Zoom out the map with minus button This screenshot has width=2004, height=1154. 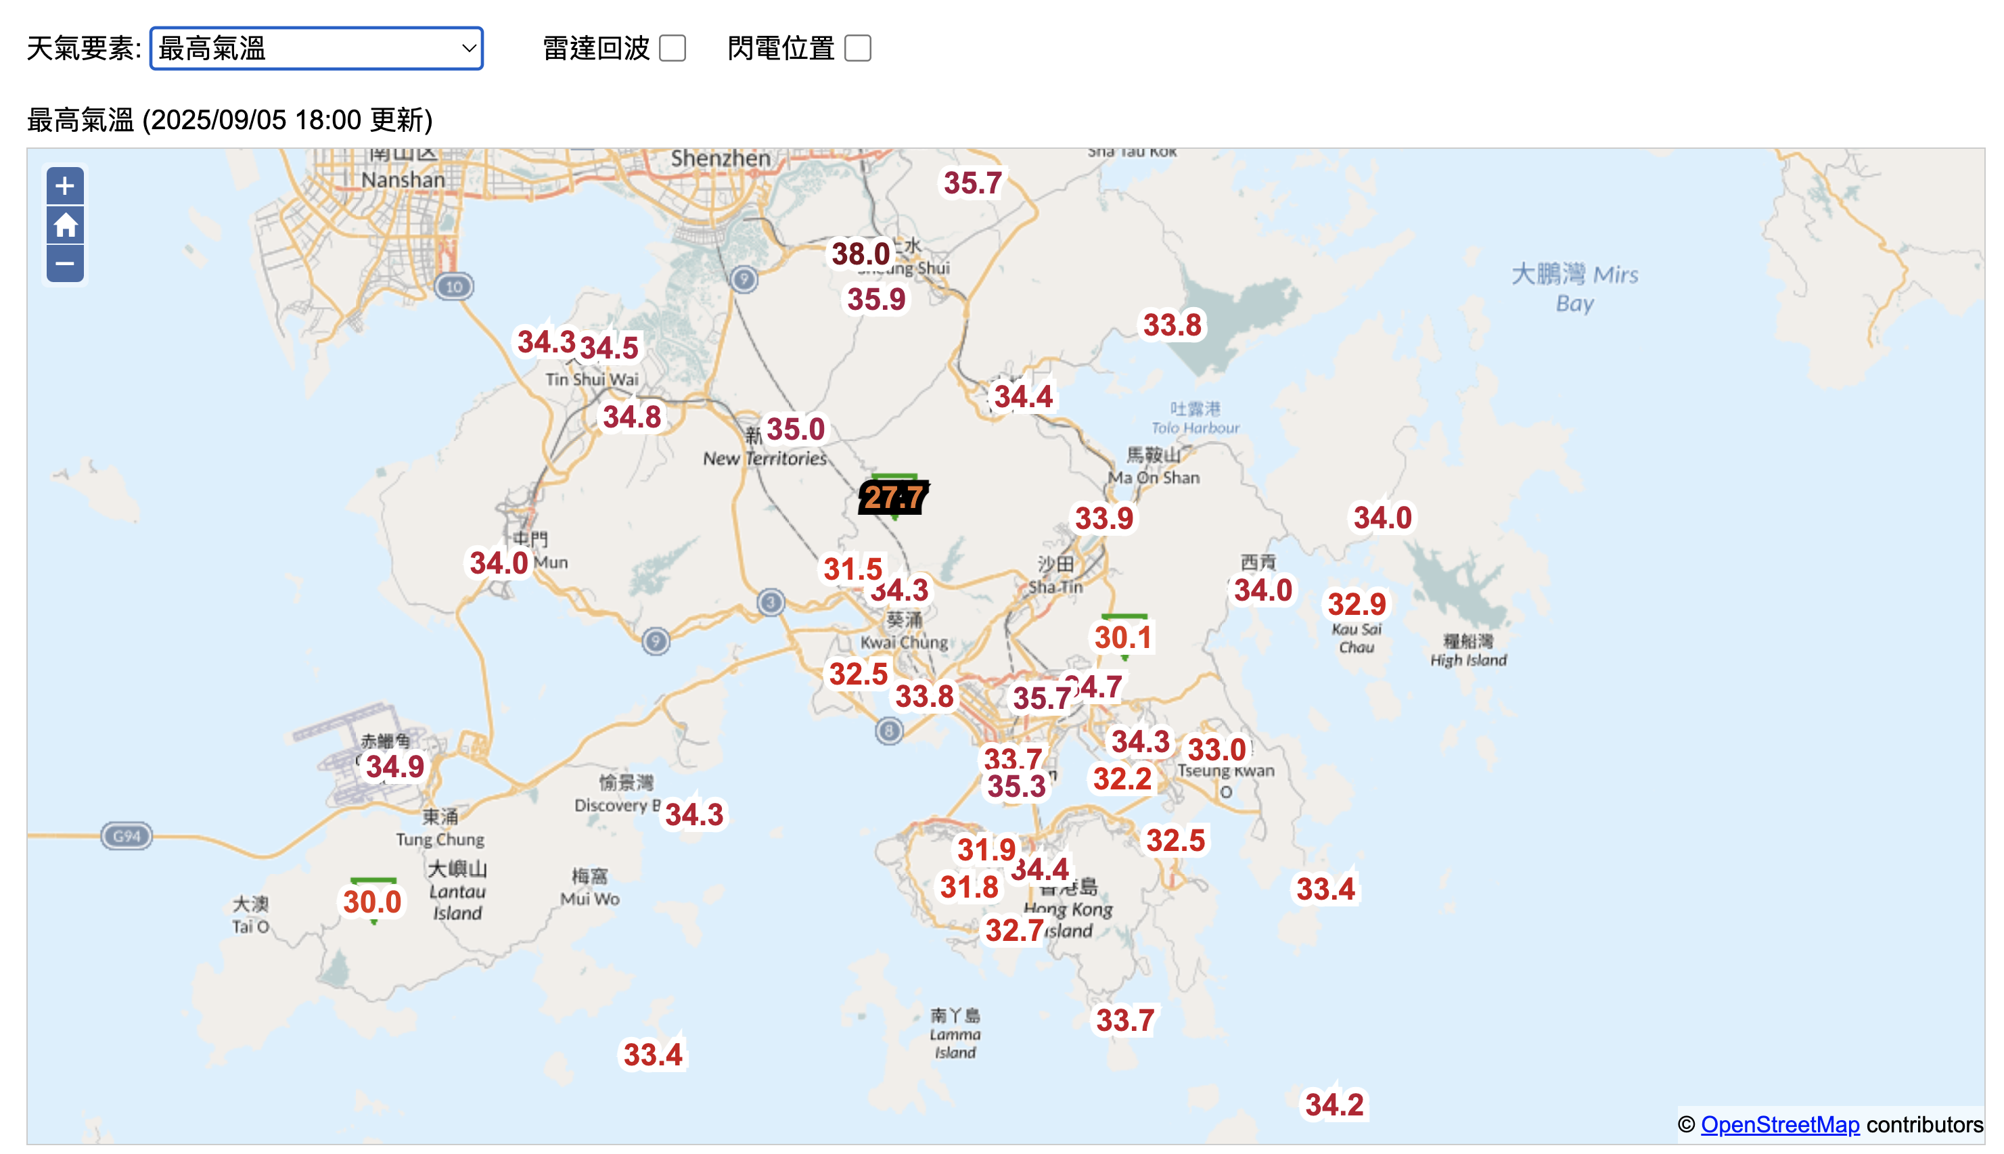click(x=65, y=264)
